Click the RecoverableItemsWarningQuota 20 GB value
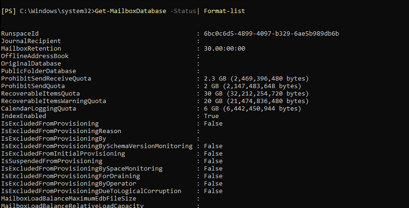The width and height of the screenshot is (409, 208). pos(256,101)
